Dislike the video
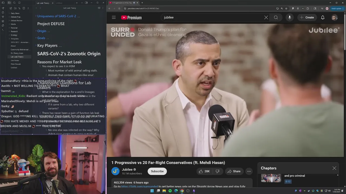 point(218,171)
